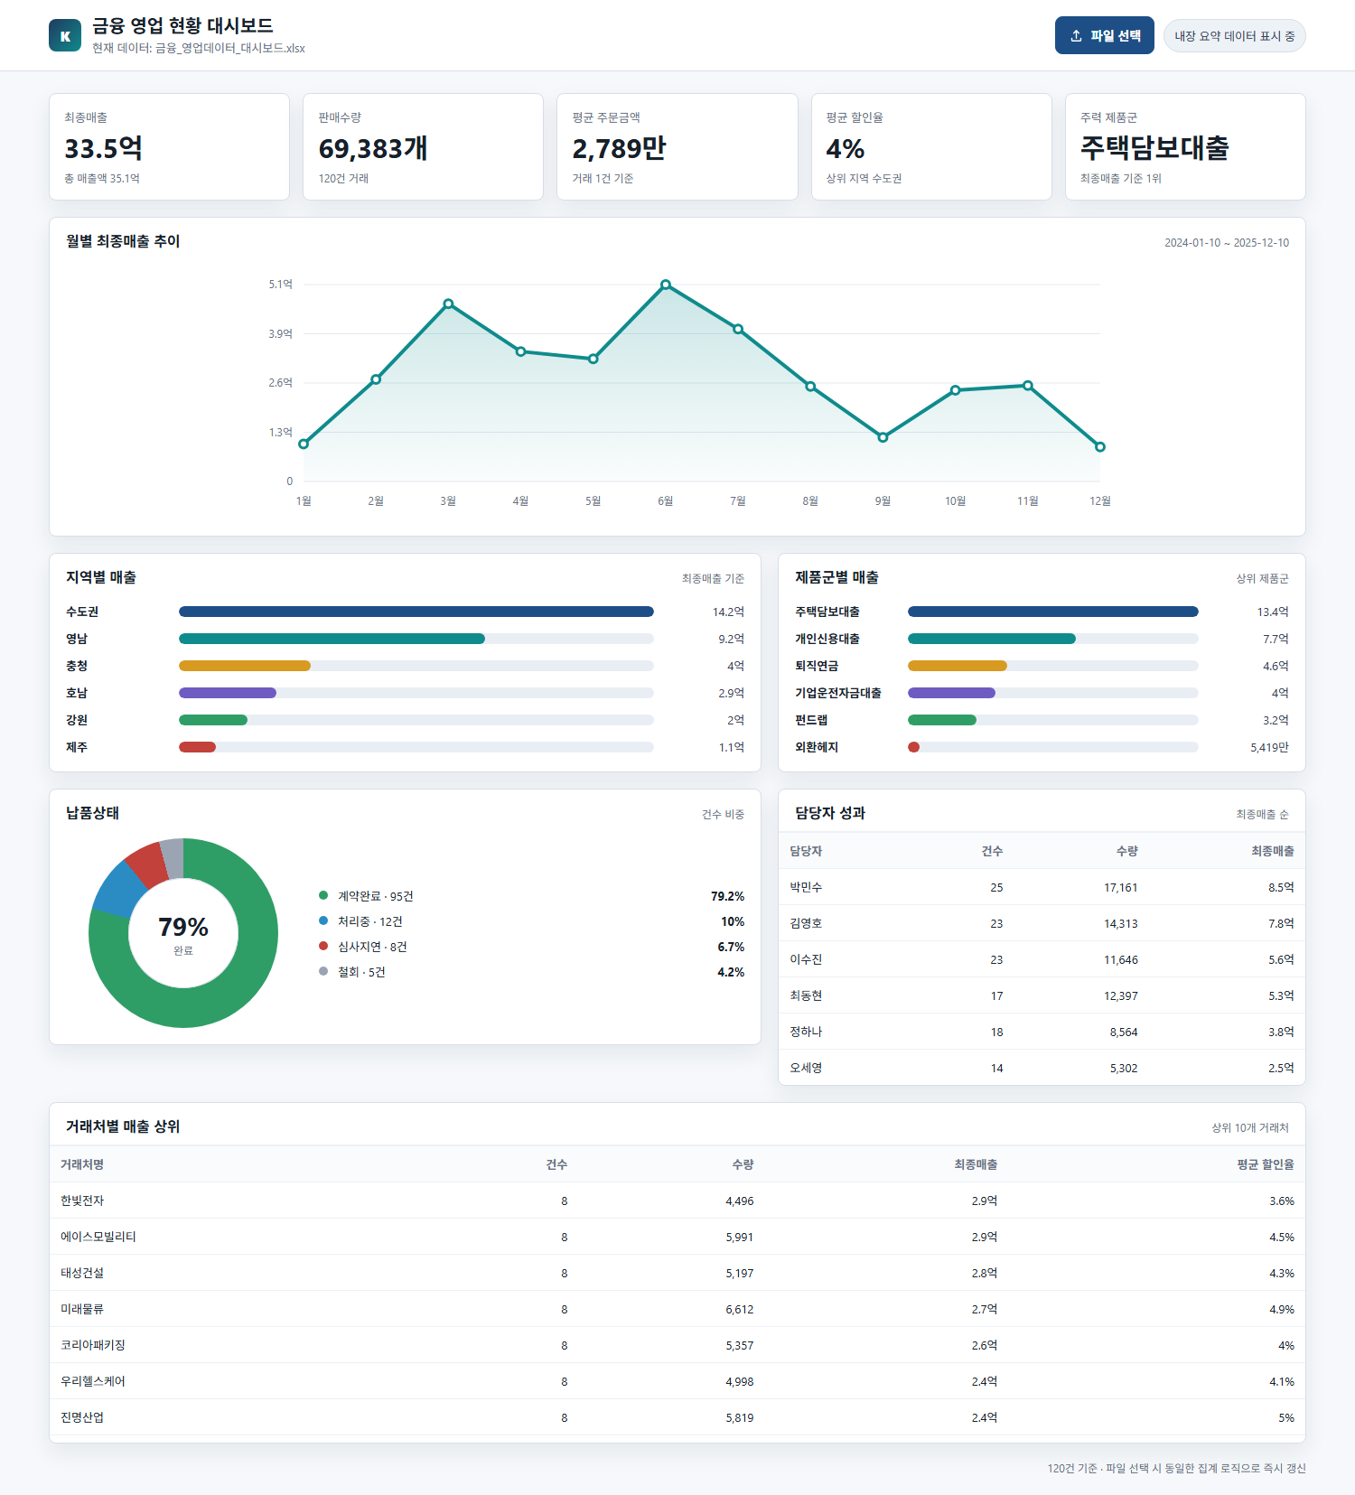Click the 12월 data point on line chart
This screenshot has height=1495, width=1355.
tap(1099, 447)
